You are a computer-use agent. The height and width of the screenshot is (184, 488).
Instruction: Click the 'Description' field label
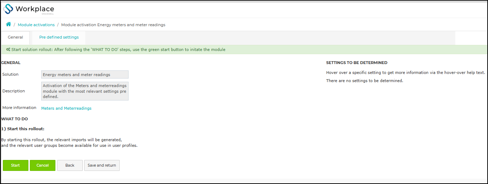(x=14, y=91)
